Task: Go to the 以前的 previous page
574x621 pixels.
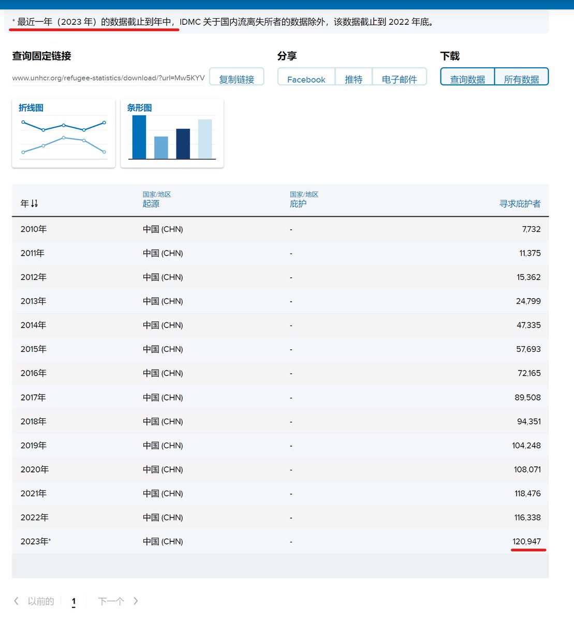Action: pos(41,601)
